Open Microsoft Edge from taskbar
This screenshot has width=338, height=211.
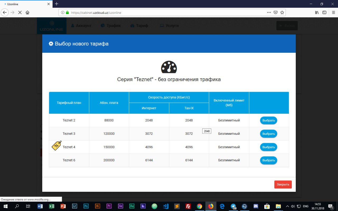click(222, 206)
